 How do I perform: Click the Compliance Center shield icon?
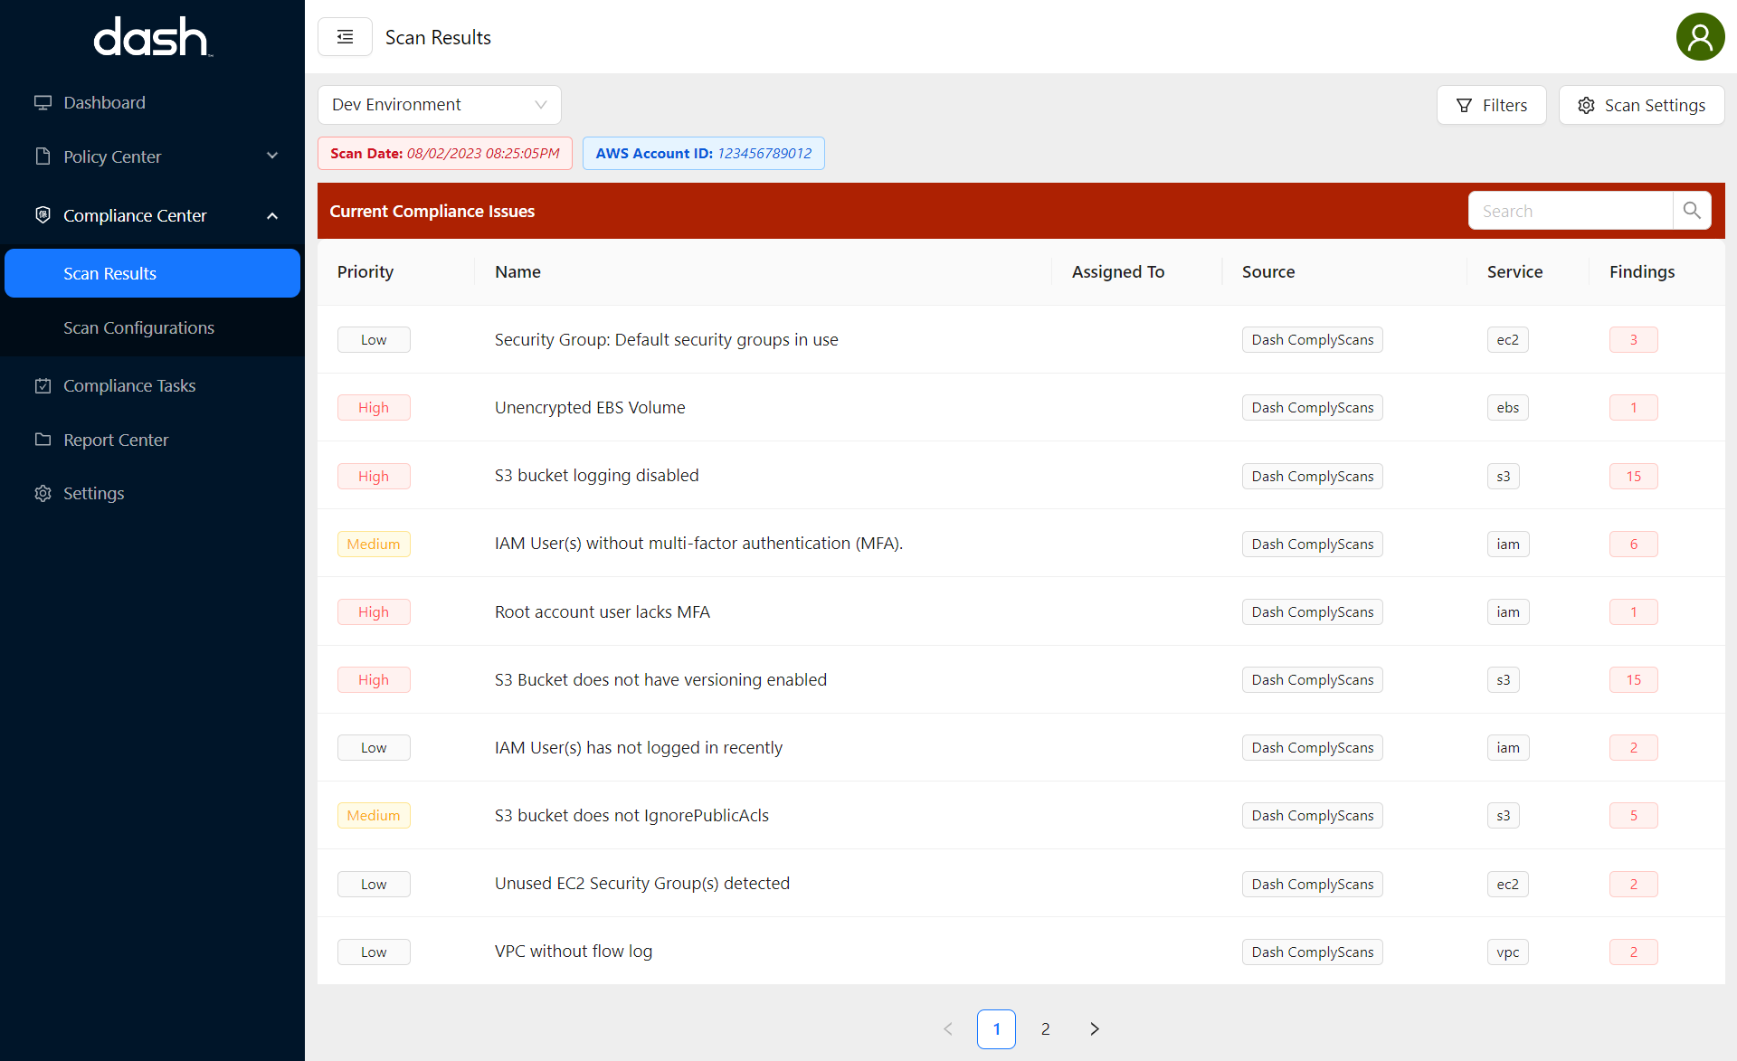click(x=43, y=215)
